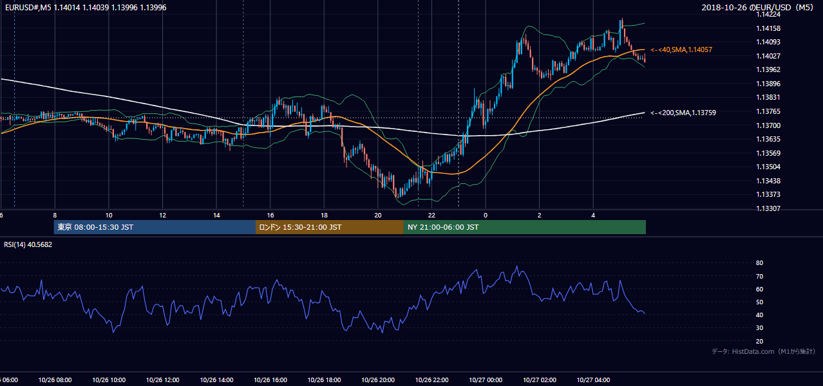
Task: Click price axis value 1.13700
Action: pos(768,125)
